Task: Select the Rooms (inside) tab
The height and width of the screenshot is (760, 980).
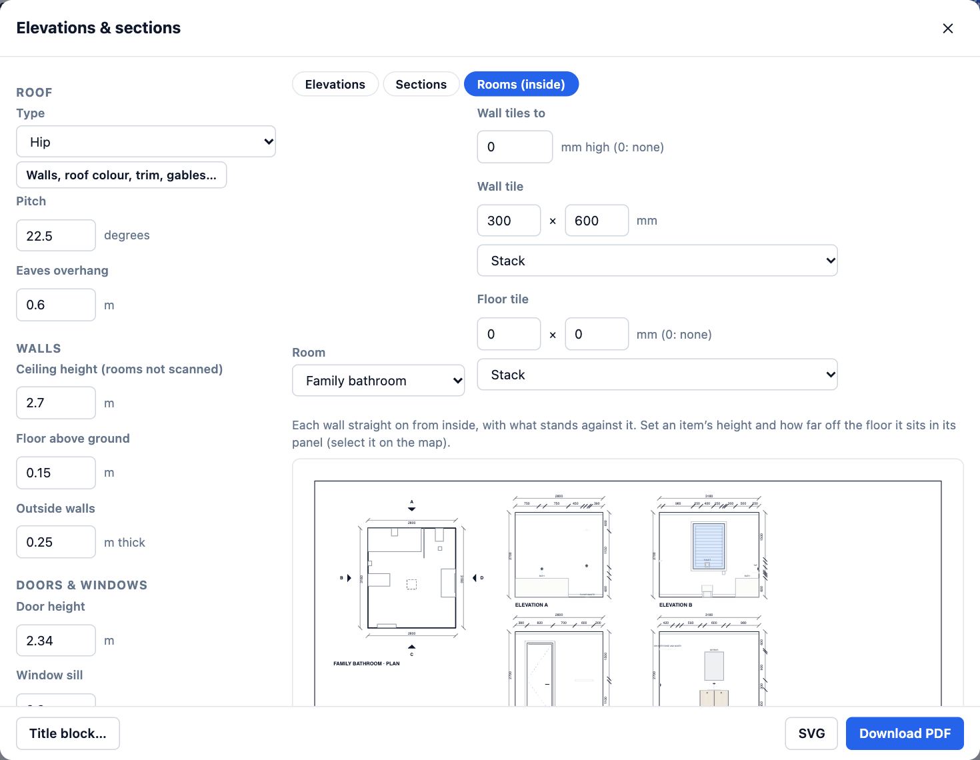Action: 521,84
